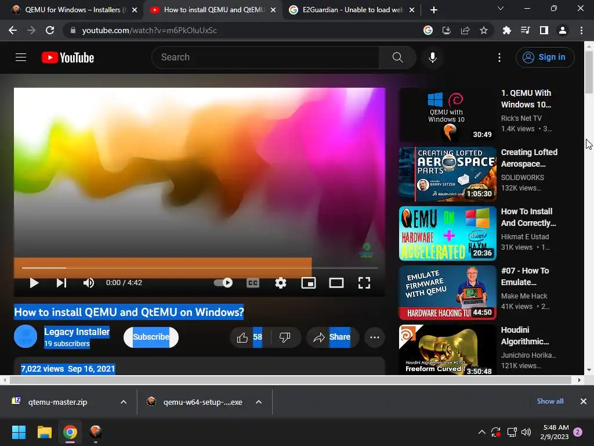Open the Legacy Installer channel name
Screen dimensions: 594x446
coord(77,332)
